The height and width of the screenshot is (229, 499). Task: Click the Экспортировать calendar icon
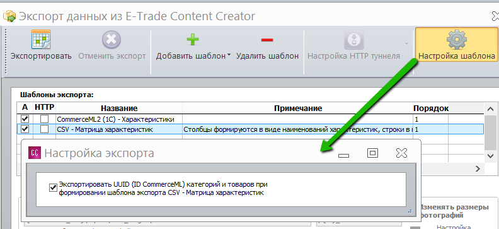41,40
